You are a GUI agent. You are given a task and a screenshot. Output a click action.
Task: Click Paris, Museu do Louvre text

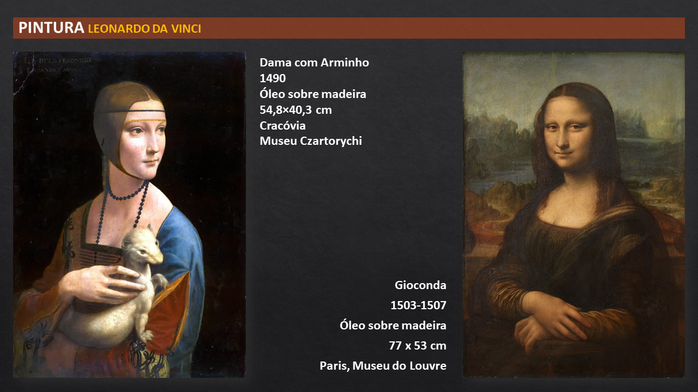[383, 366]
